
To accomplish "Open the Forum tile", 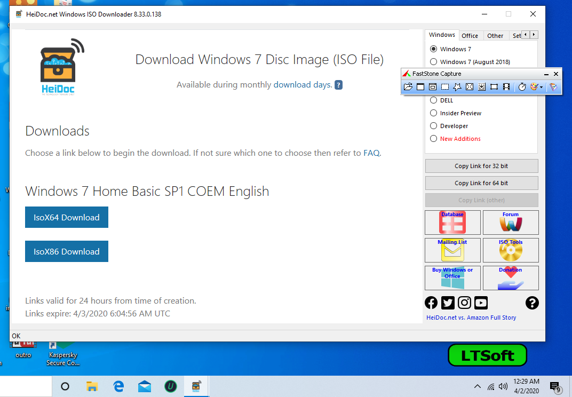I will [511, 222].
